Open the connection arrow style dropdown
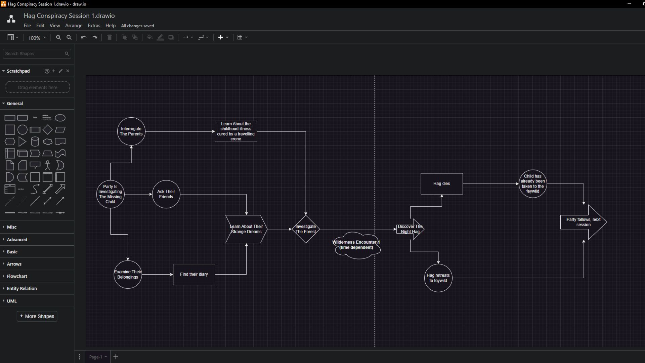645x363 pixels. click(x=188, y=37)
